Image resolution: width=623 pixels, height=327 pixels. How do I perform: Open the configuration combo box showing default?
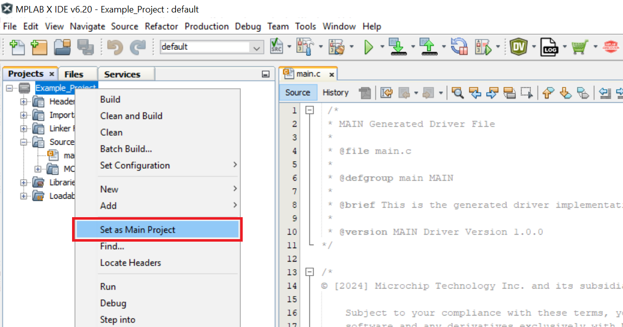[212, 47]
